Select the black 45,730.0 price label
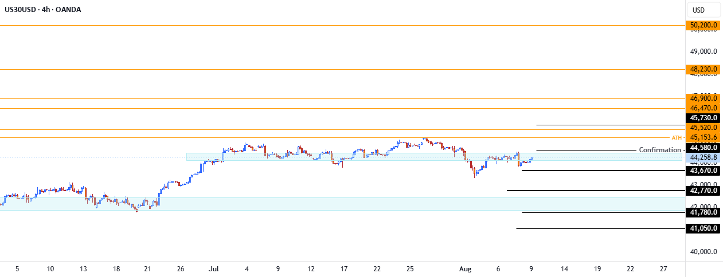The width and height of the screenshot is (723, 277). 703,117
